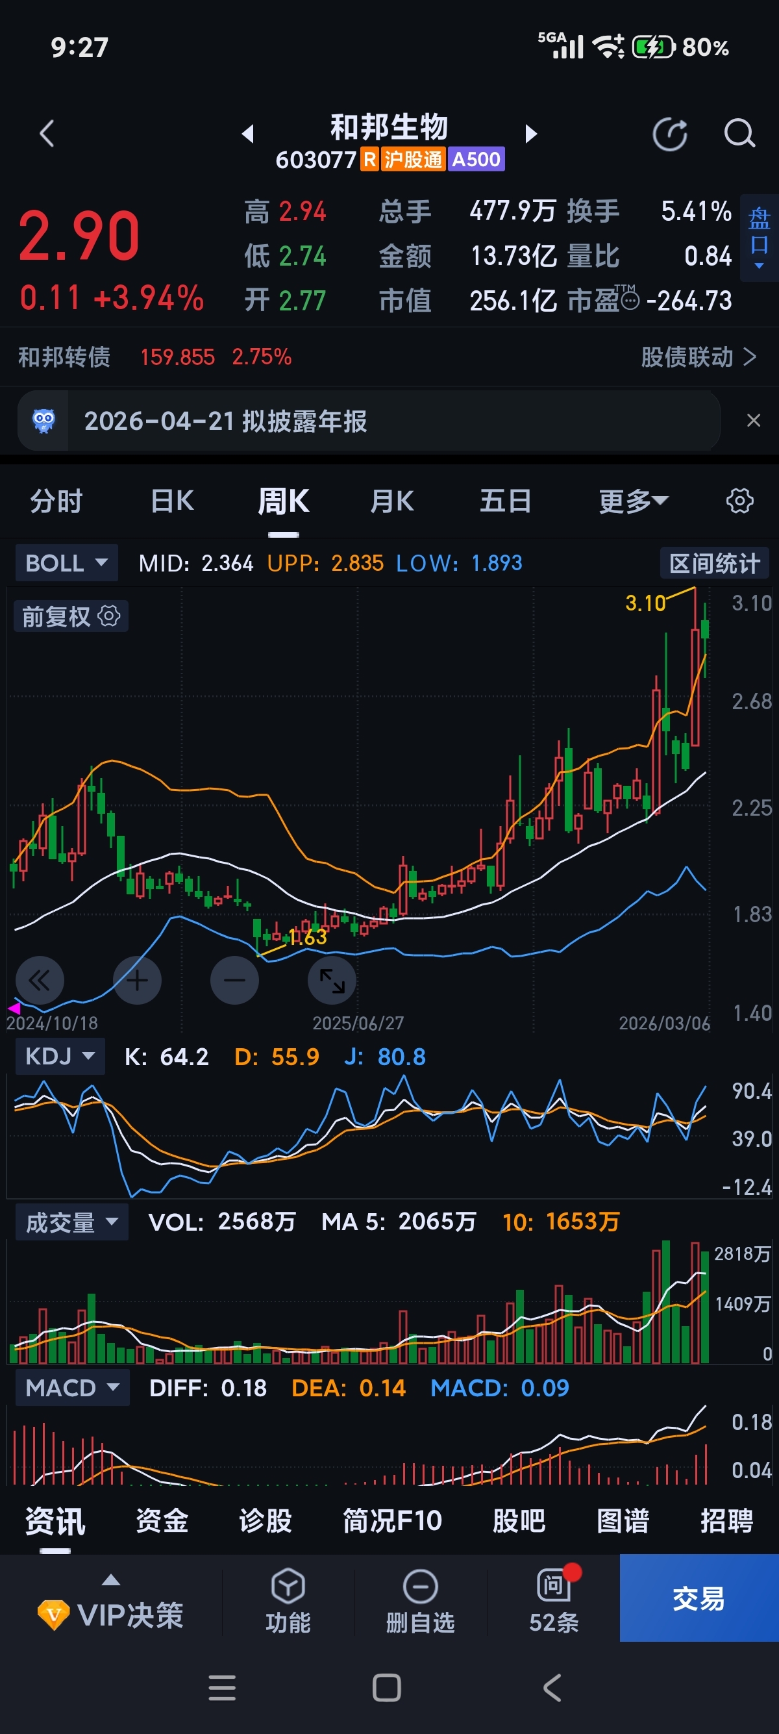The width and height of the screenshot is (779, 1734).
Task: Go back using the top-left arrow
Action: [47, 133]
